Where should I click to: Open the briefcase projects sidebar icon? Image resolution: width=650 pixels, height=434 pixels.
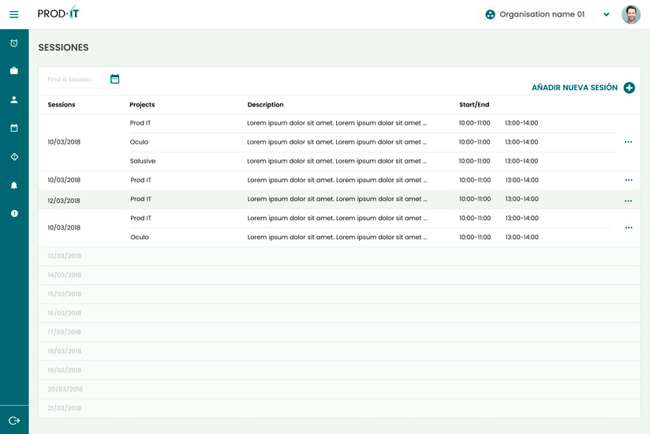point(14,71)
